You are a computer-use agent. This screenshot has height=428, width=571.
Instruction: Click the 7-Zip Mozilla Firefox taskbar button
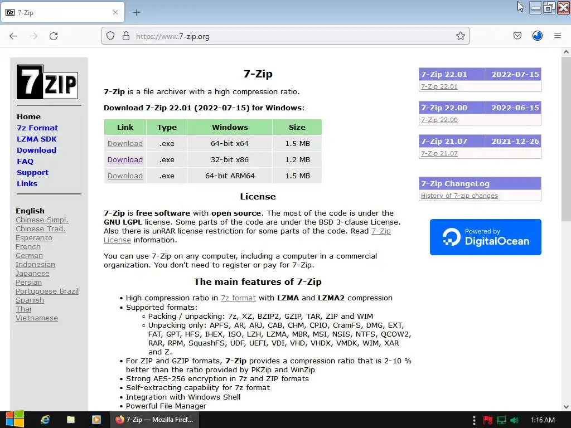pos(154,420)
